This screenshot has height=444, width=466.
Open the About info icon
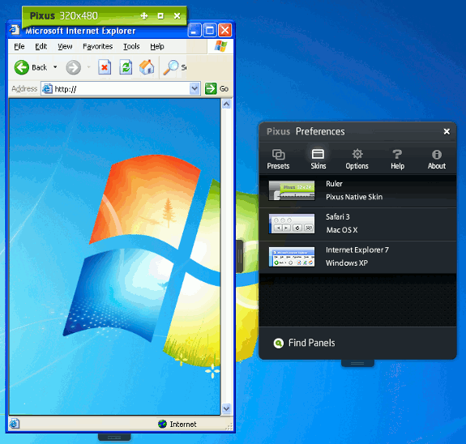pos(437,155)
